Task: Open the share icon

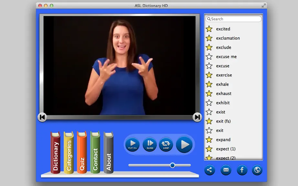Action: tap(210, 170)
